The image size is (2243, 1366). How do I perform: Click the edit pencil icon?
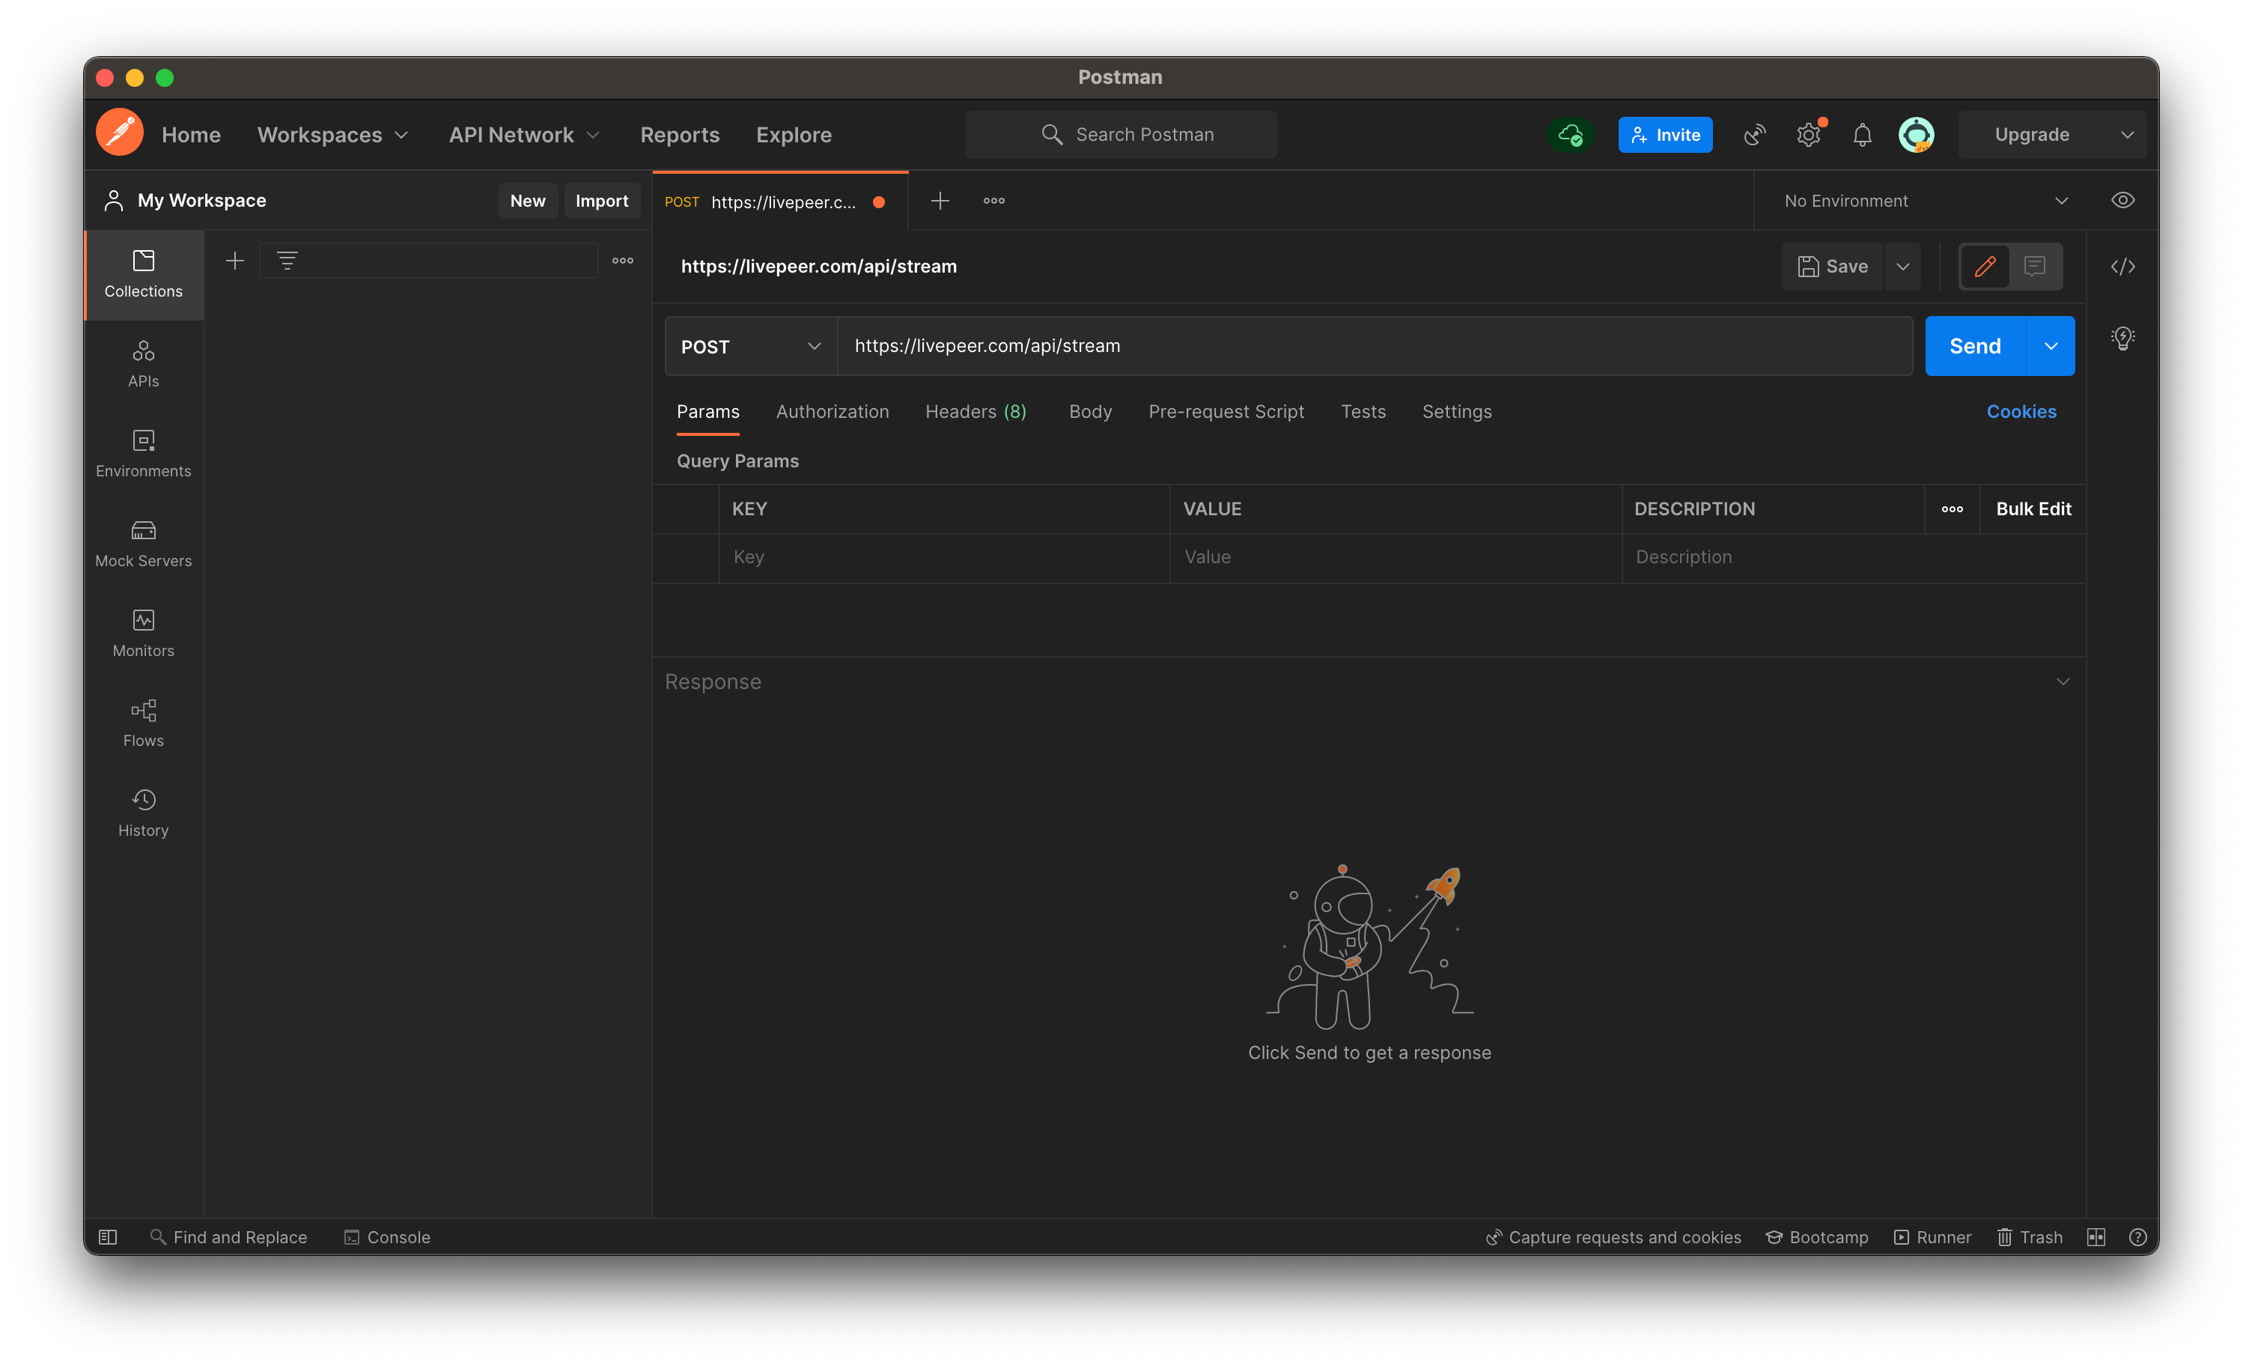[1985, 266]
